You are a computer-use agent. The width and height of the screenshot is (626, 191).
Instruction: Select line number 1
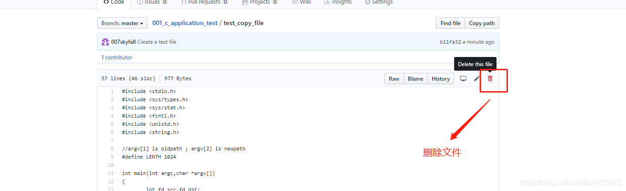(x=112, y=91)
